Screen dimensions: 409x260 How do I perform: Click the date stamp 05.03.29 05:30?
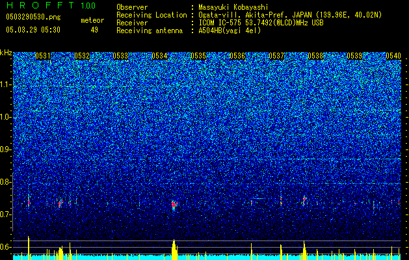[x=33, y=30]
